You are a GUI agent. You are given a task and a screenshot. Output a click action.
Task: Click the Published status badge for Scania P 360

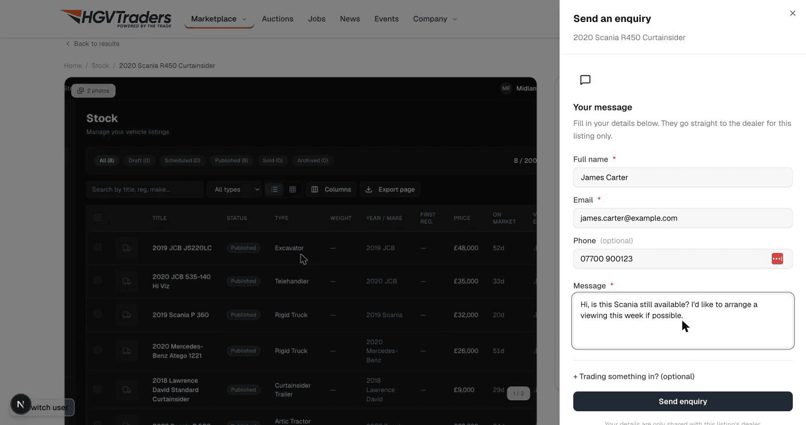point(243,315)
